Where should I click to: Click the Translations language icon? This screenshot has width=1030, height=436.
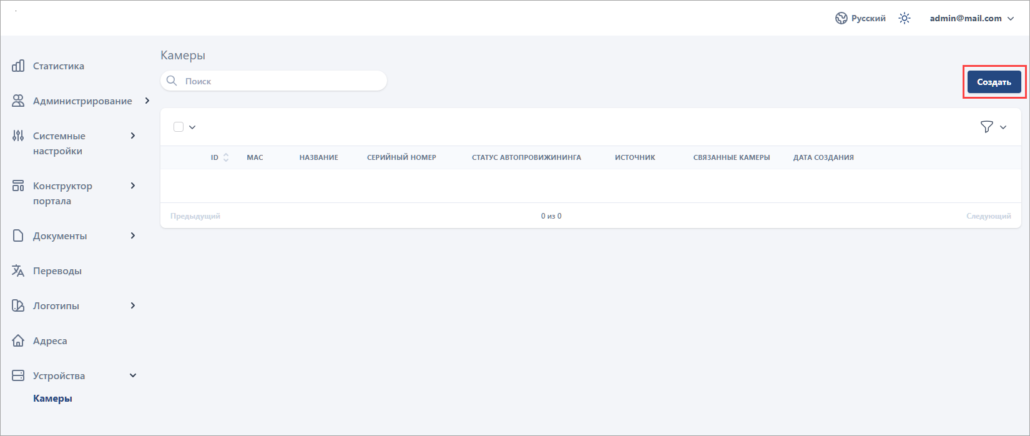[18, 270]
